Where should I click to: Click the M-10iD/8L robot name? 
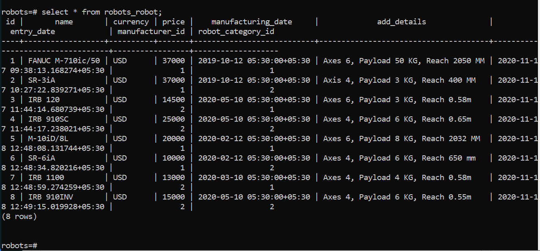pyautogui.click(x=48, y=139)
